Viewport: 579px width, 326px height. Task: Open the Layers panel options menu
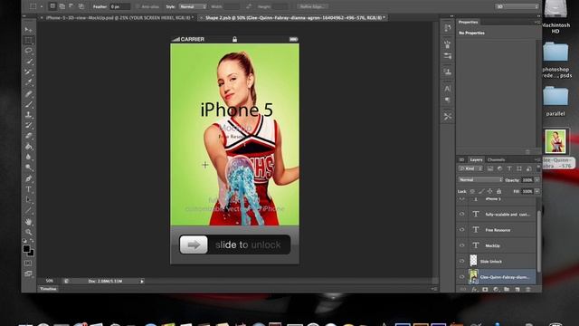[536, 159]
